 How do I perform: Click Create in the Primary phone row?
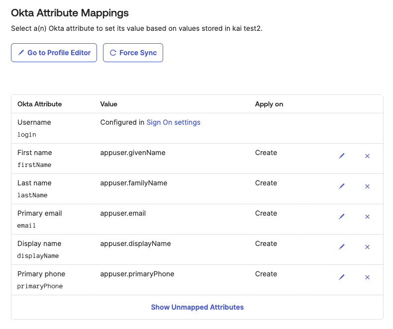[x=266, y=274]
